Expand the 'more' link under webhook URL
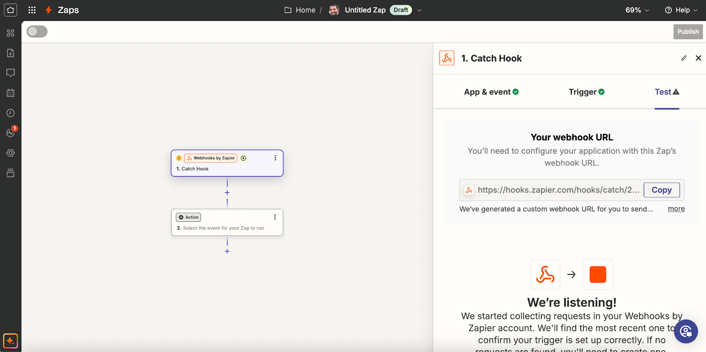The width and height of the screenshot is (706, 352). (x=676, y=209)
